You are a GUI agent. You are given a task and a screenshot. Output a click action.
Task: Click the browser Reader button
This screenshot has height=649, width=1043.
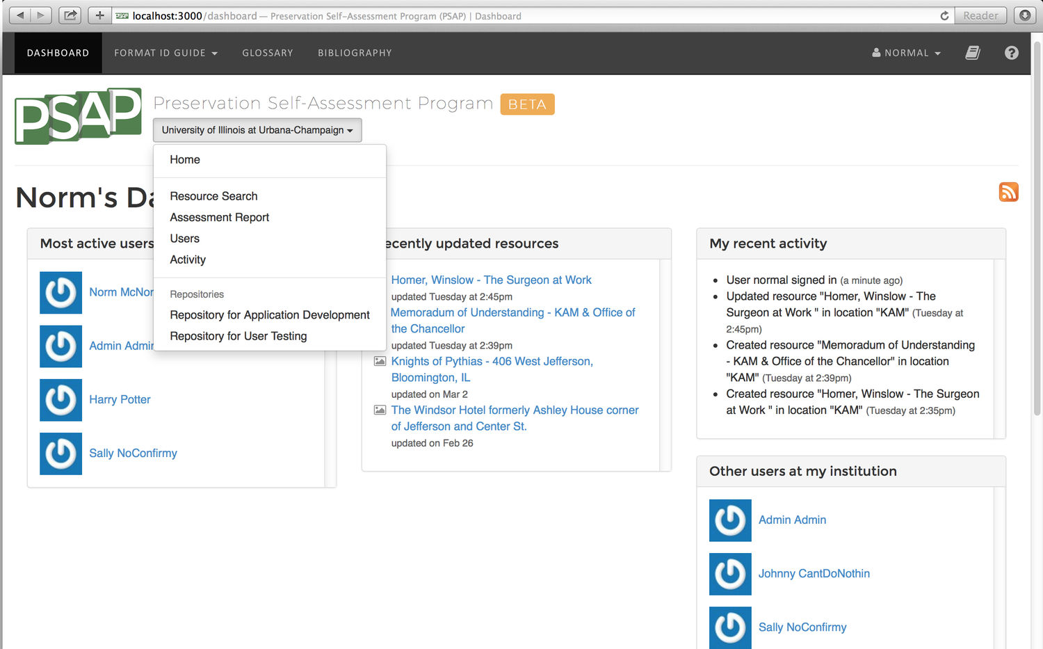(980, 15)
